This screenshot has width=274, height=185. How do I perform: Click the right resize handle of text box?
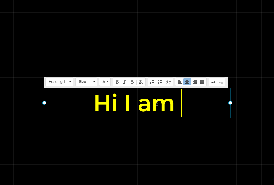[x=230, y=103]
